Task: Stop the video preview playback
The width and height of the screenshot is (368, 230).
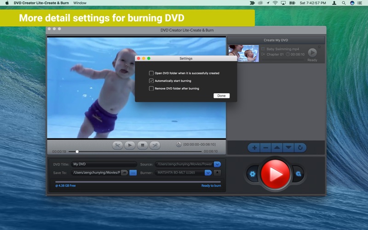Action: pyautogui.click(x=143, y=145)
